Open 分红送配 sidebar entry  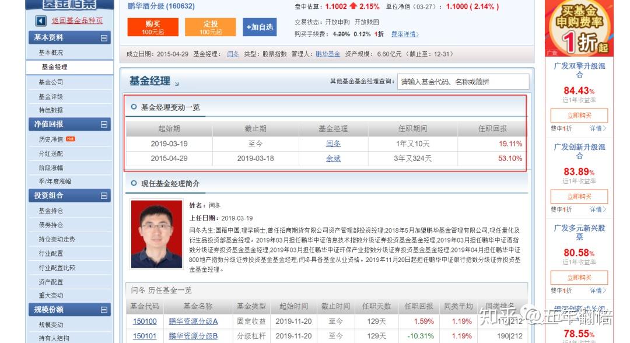(x=51, y=153)
